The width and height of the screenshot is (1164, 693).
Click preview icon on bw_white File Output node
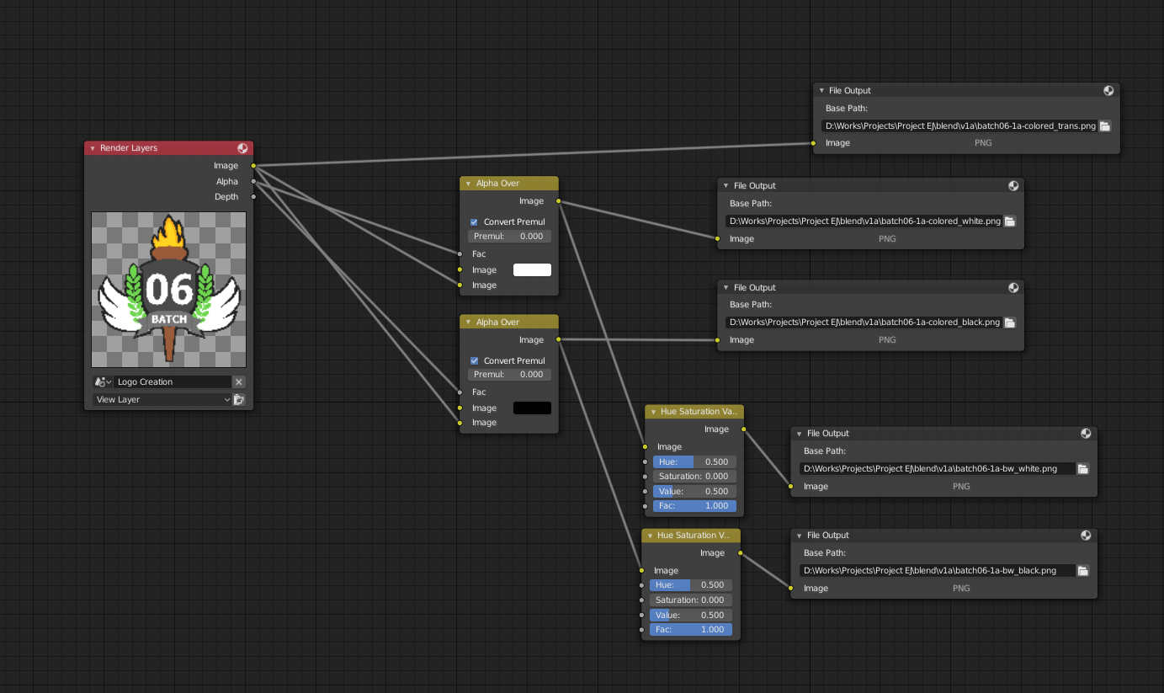click(1086, 434)
